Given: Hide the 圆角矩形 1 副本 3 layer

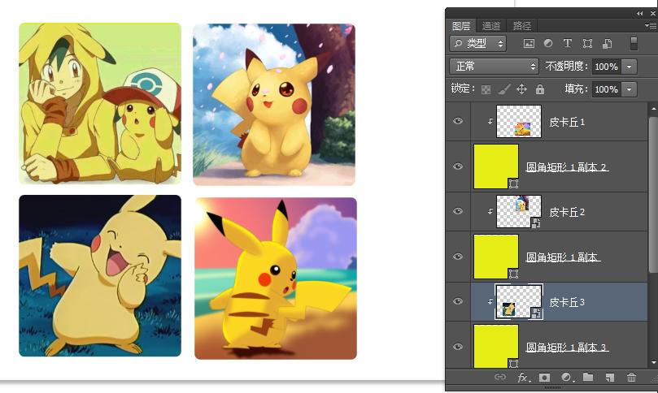Looking at the screenshot, I should [x=458, y=347].
